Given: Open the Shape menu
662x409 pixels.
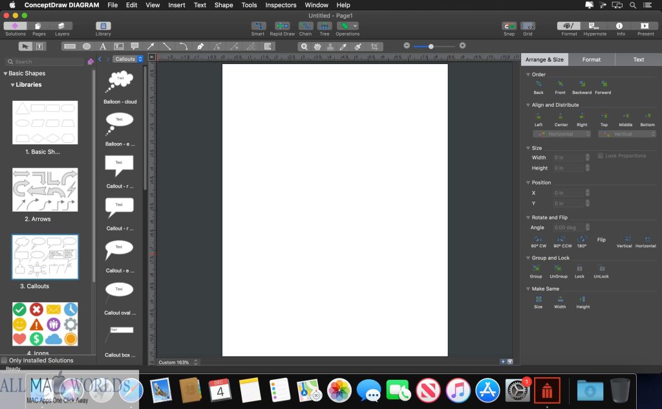Looking at the screenshot, I should coord(223,5).
